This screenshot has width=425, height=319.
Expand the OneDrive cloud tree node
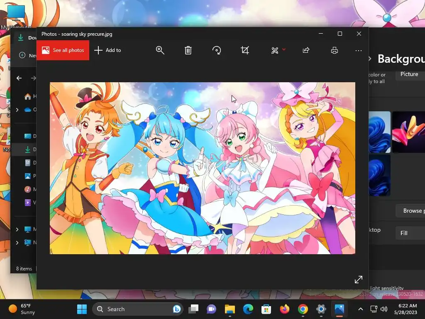pos(17,110)
